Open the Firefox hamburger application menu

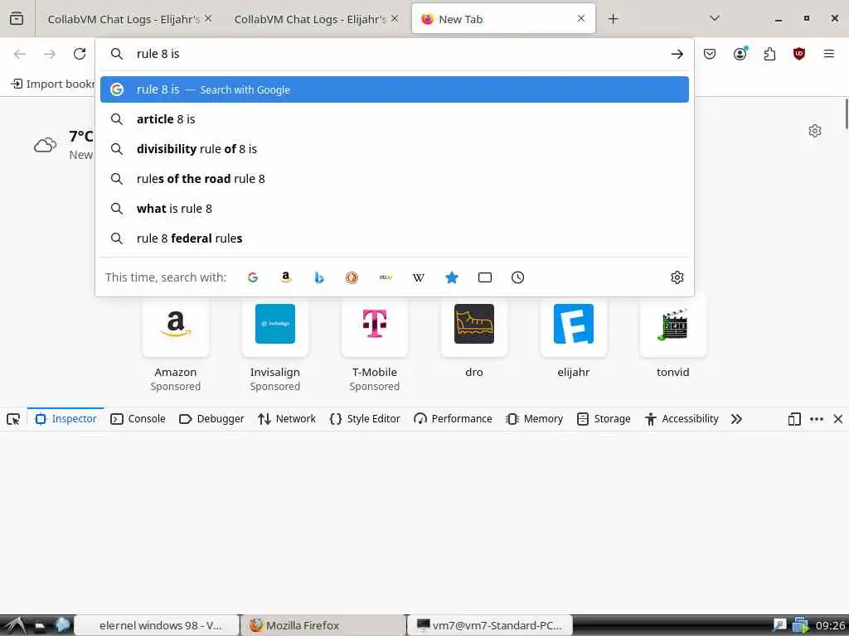coord(828,54)
